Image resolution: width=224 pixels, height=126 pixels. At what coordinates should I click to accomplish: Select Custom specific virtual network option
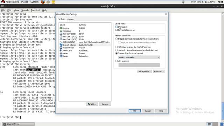point(117,53)
